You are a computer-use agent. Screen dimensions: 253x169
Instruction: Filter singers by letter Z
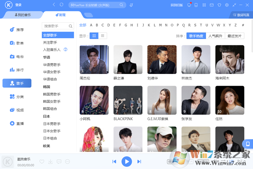(236, 25)
